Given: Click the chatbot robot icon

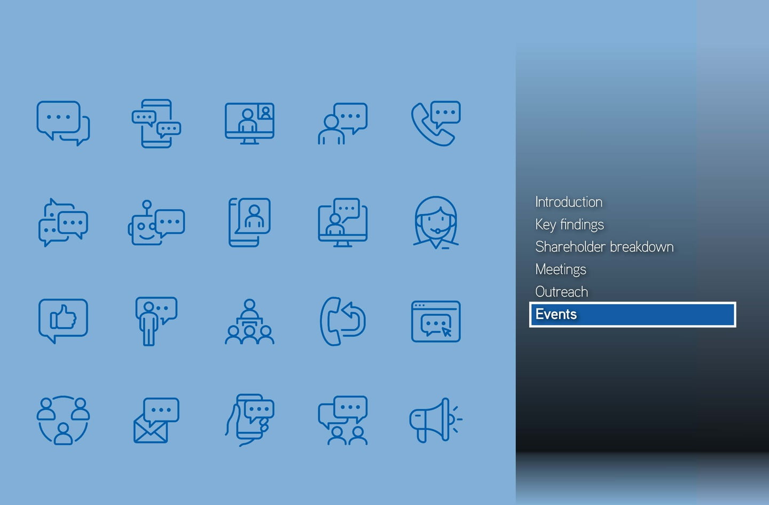Looking at the screenshot, I should coord(156,222).
